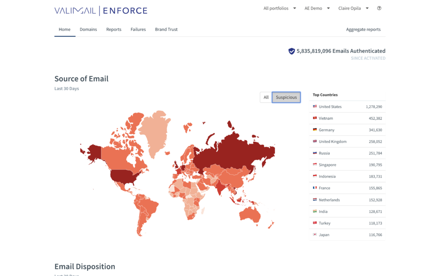Click the Netherlands country name
This screenshot has width=440, height=276.
coord(329,200)
